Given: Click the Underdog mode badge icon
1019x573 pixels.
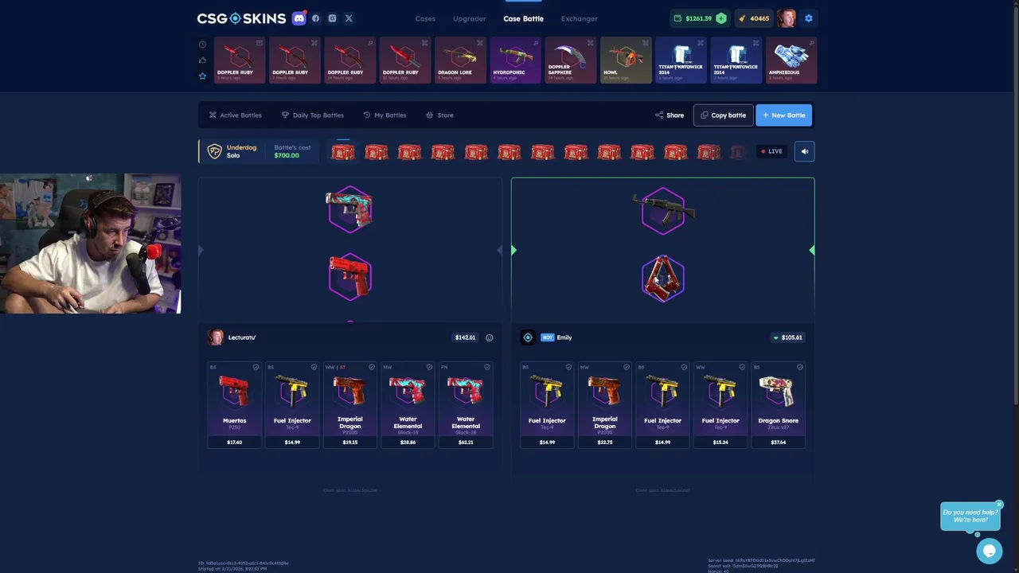Looking at the screenshot, I should pos(214,151).
